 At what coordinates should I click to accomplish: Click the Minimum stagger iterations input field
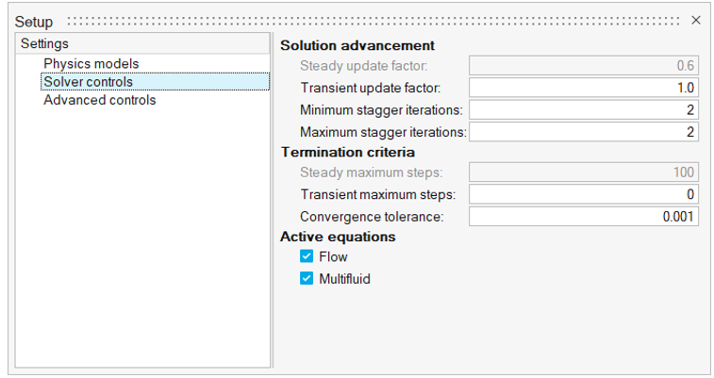pos(583,110)
